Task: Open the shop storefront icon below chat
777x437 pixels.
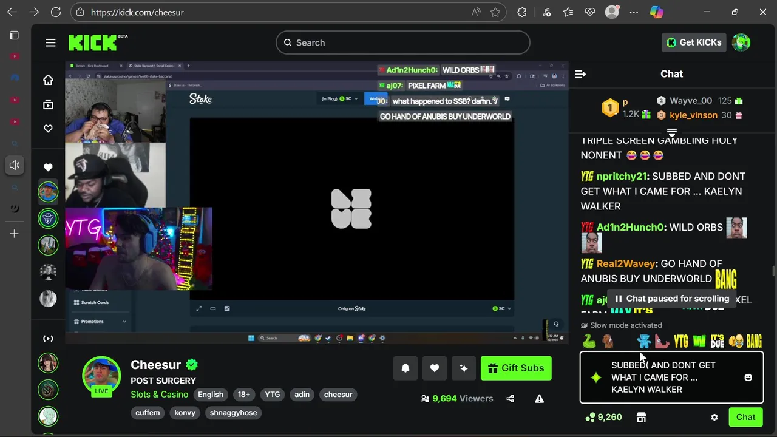Action: click(641, 417)
